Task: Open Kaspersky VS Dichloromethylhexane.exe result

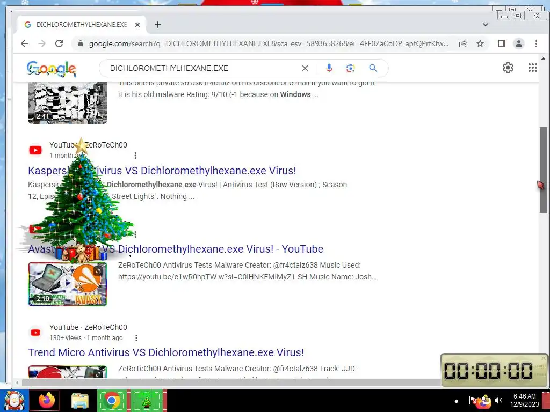Action: [x=162, y=171]
